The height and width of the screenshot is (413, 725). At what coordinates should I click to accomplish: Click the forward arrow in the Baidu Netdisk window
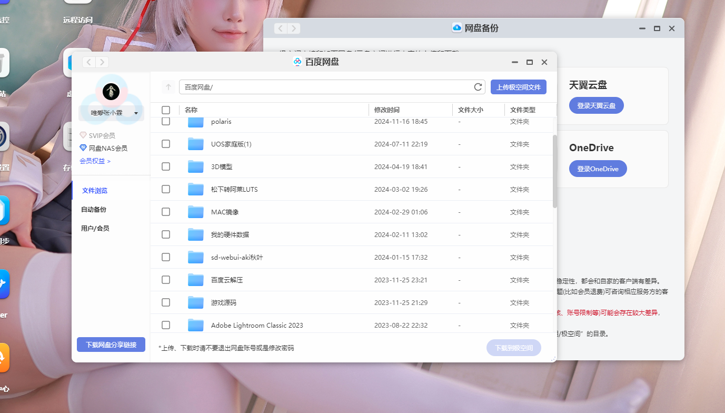click(102, 62)
